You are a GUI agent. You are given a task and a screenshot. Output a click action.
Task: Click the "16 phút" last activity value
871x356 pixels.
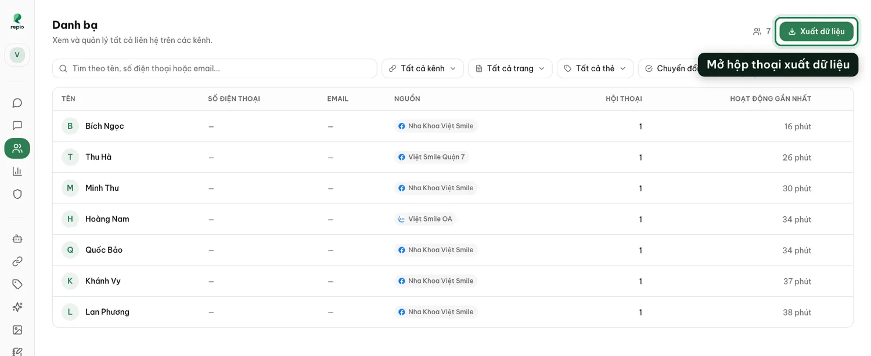798,126
